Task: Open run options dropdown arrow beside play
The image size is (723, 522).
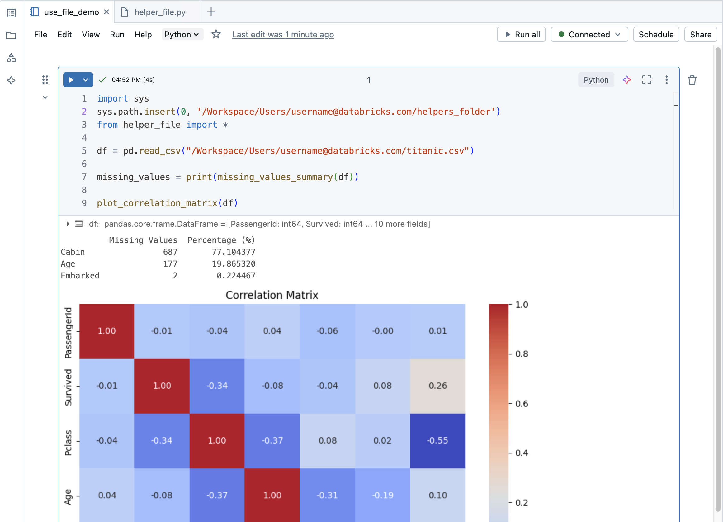Action: [85, 80]
